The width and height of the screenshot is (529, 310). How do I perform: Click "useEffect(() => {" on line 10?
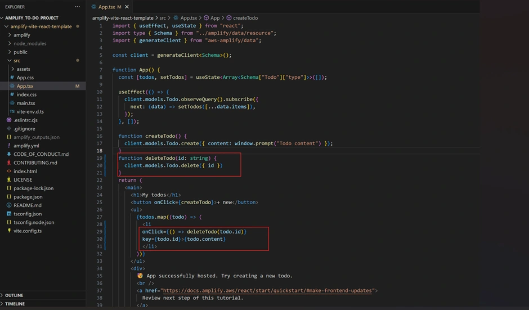point(144,92)
